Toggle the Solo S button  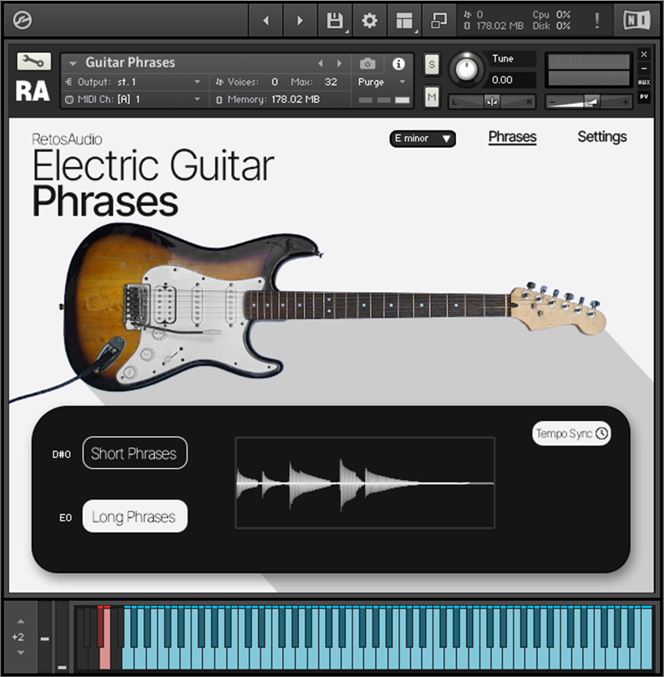(x=432, y=65)
